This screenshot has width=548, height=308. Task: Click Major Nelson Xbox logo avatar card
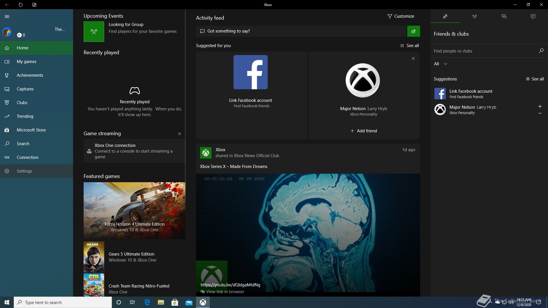point(363,80)
